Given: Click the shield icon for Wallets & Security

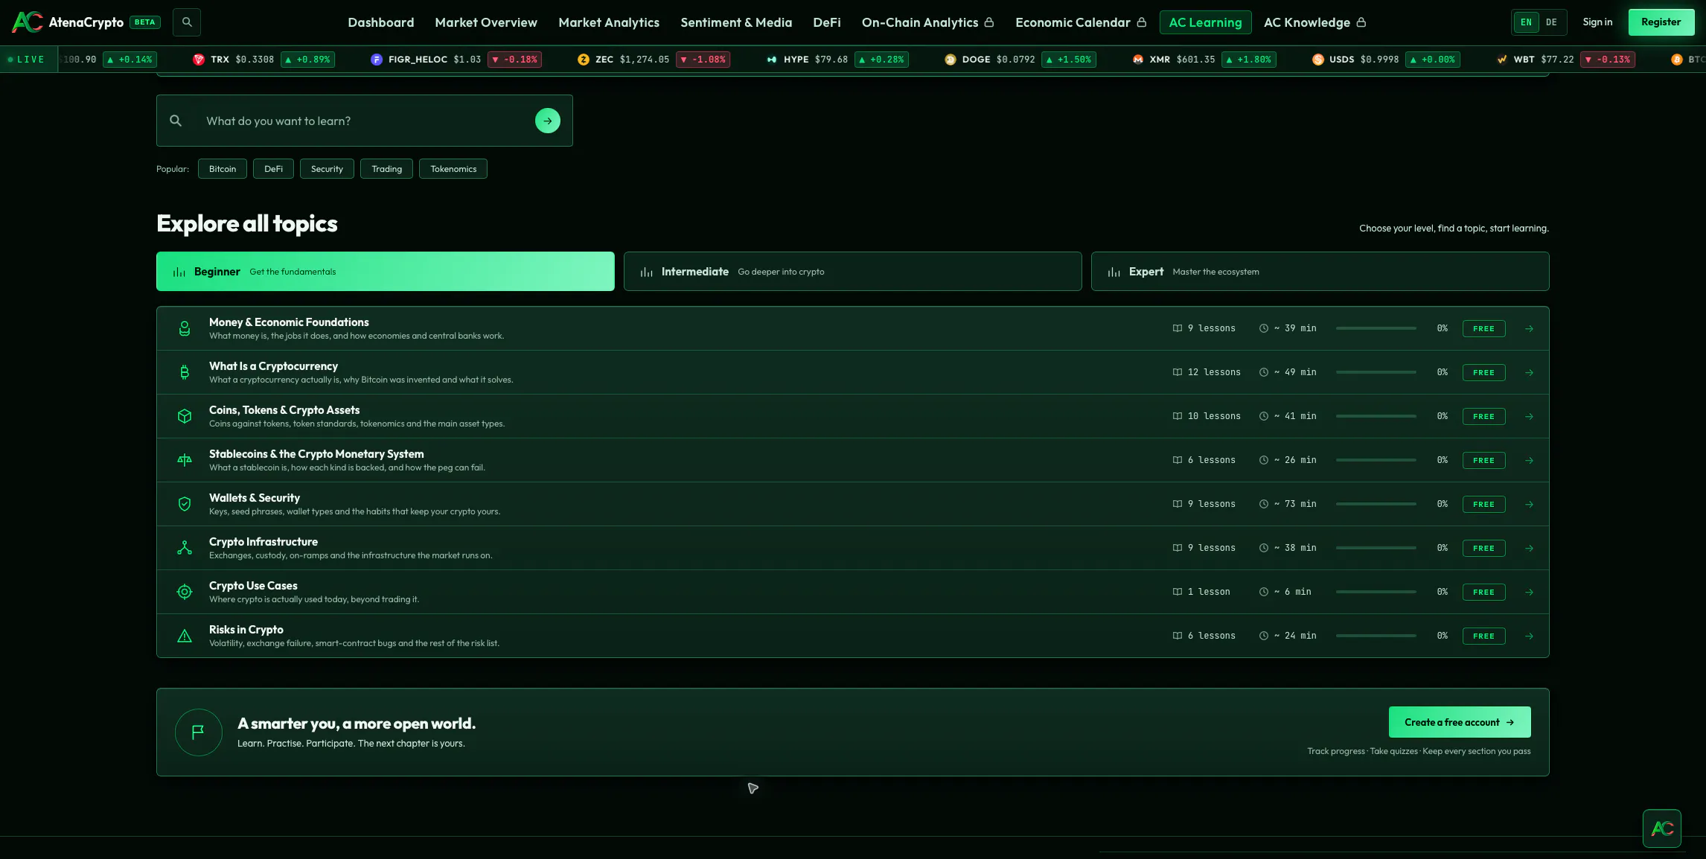Looking at the screenshot, I should pyautogui.click(x=185, y=504).
